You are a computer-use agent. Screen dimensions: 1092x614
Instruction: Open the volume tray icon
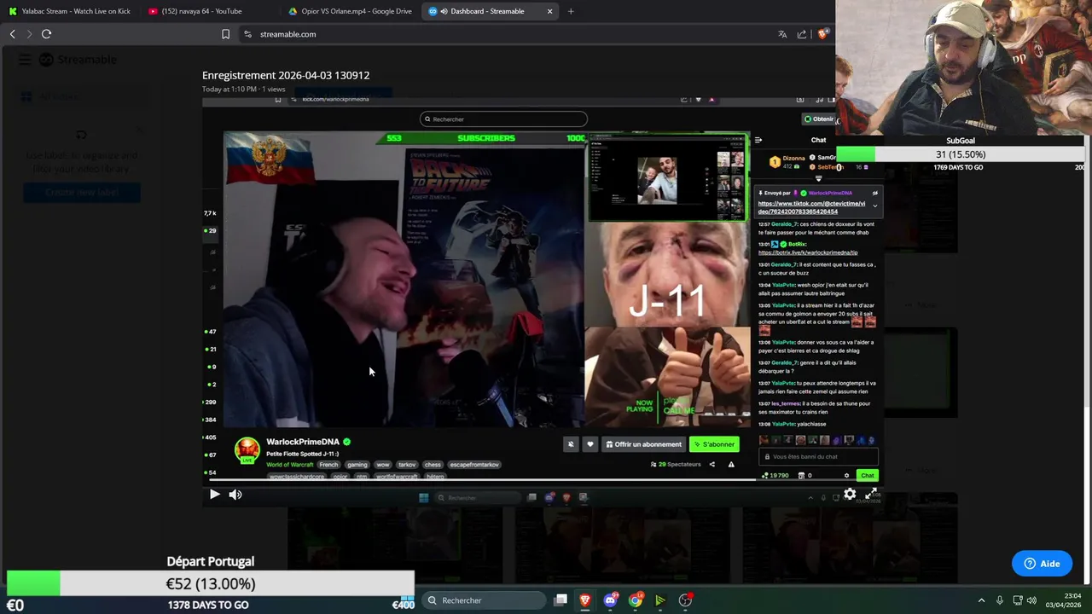point(1033,600)
